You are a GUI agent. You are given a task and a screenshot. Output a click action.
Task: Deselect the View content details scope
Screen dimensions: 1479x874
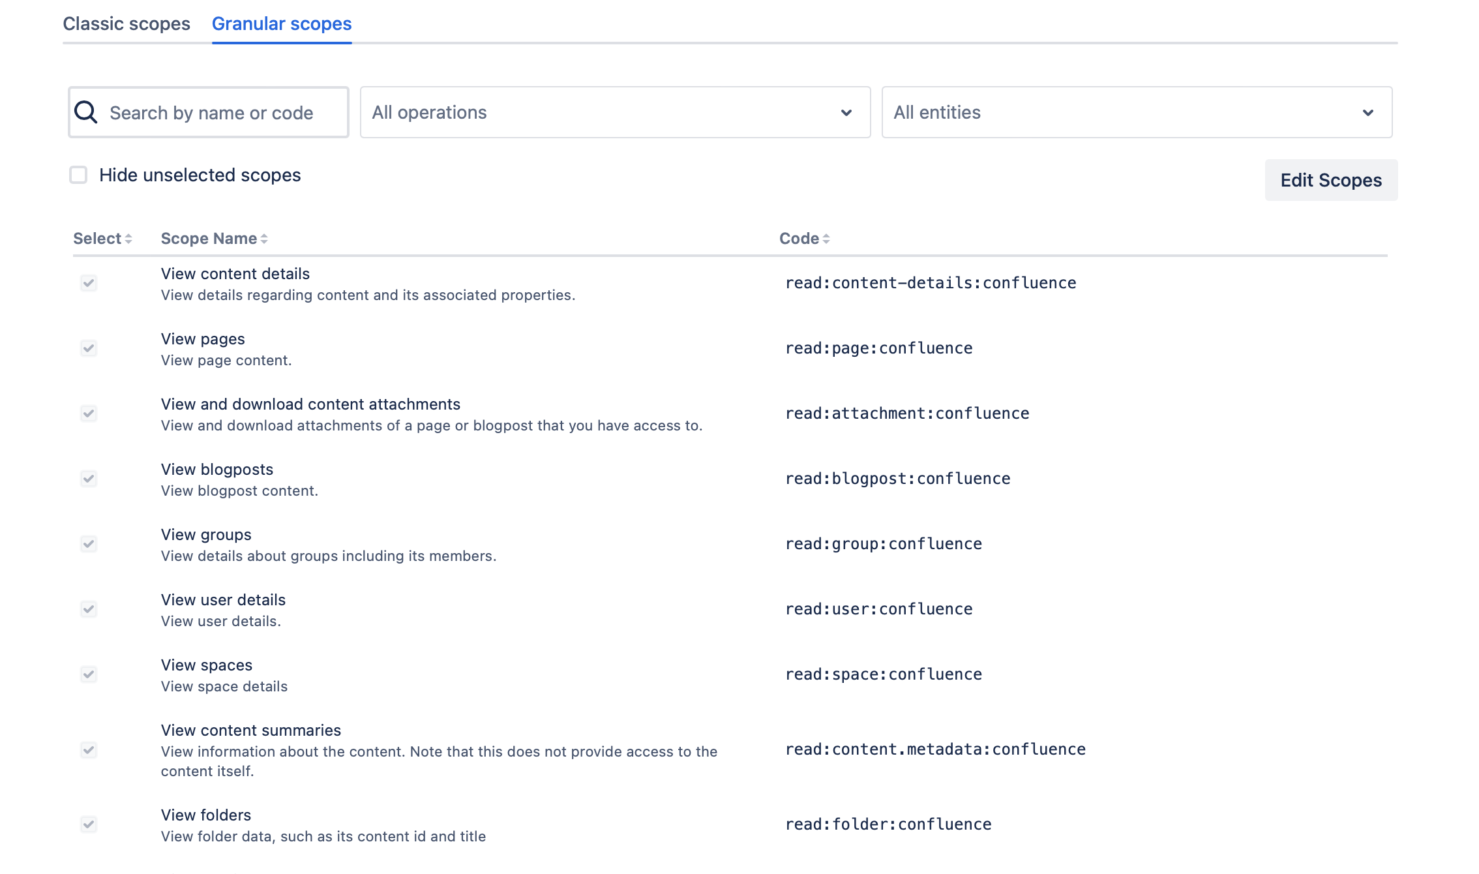click(x=89, y=283)
